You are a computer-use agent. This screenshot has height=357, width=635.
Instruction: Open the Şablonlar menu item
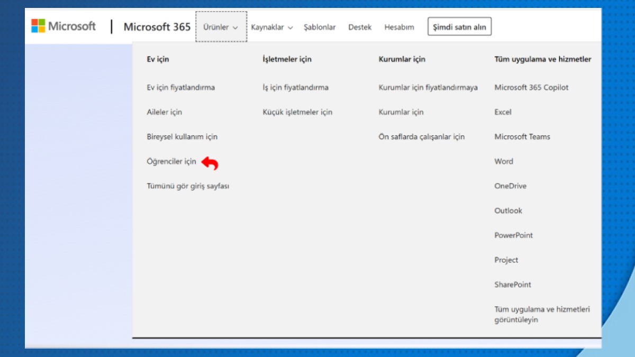pyautogui.click(x=320, y=27)
